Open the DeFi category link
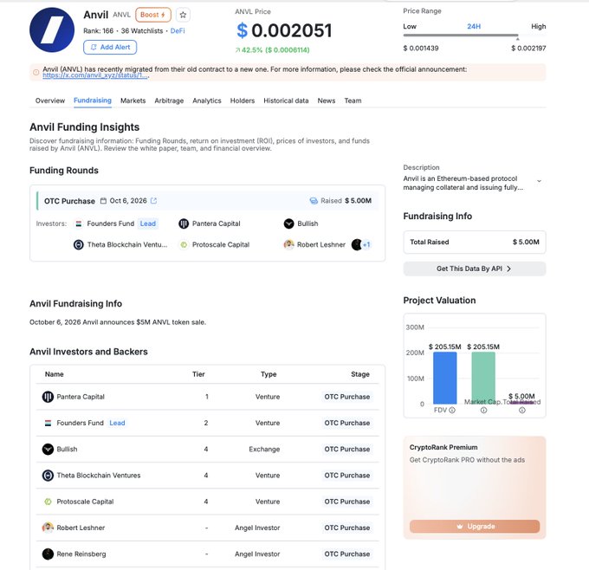 pyautogui.click(x=178, y=31)
